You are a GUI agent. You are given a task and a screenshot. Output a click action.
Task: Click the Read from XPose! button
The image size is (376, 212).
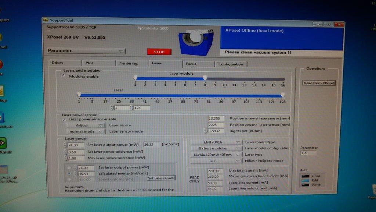pos(319,83)
